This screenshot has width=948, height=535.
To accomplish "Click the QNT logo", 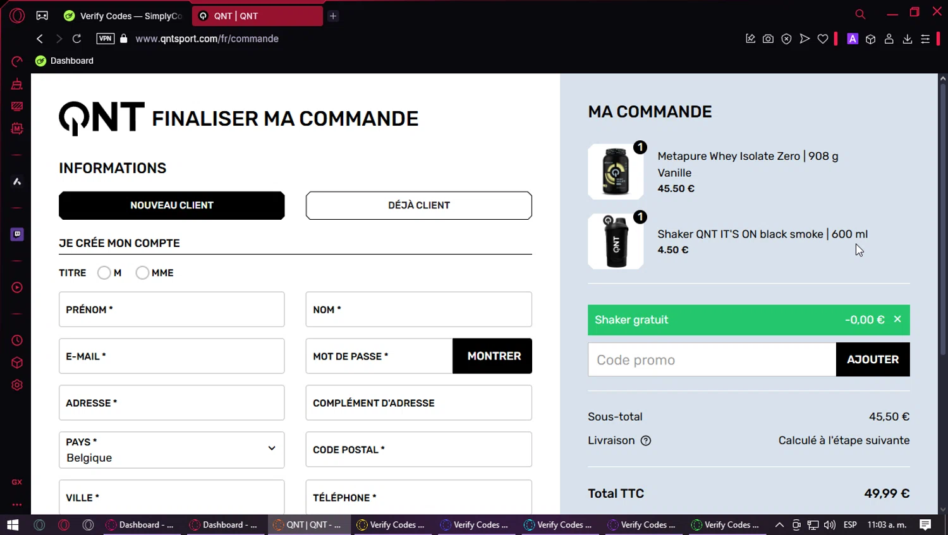I will pyautogui.click(x=102, y=118).
